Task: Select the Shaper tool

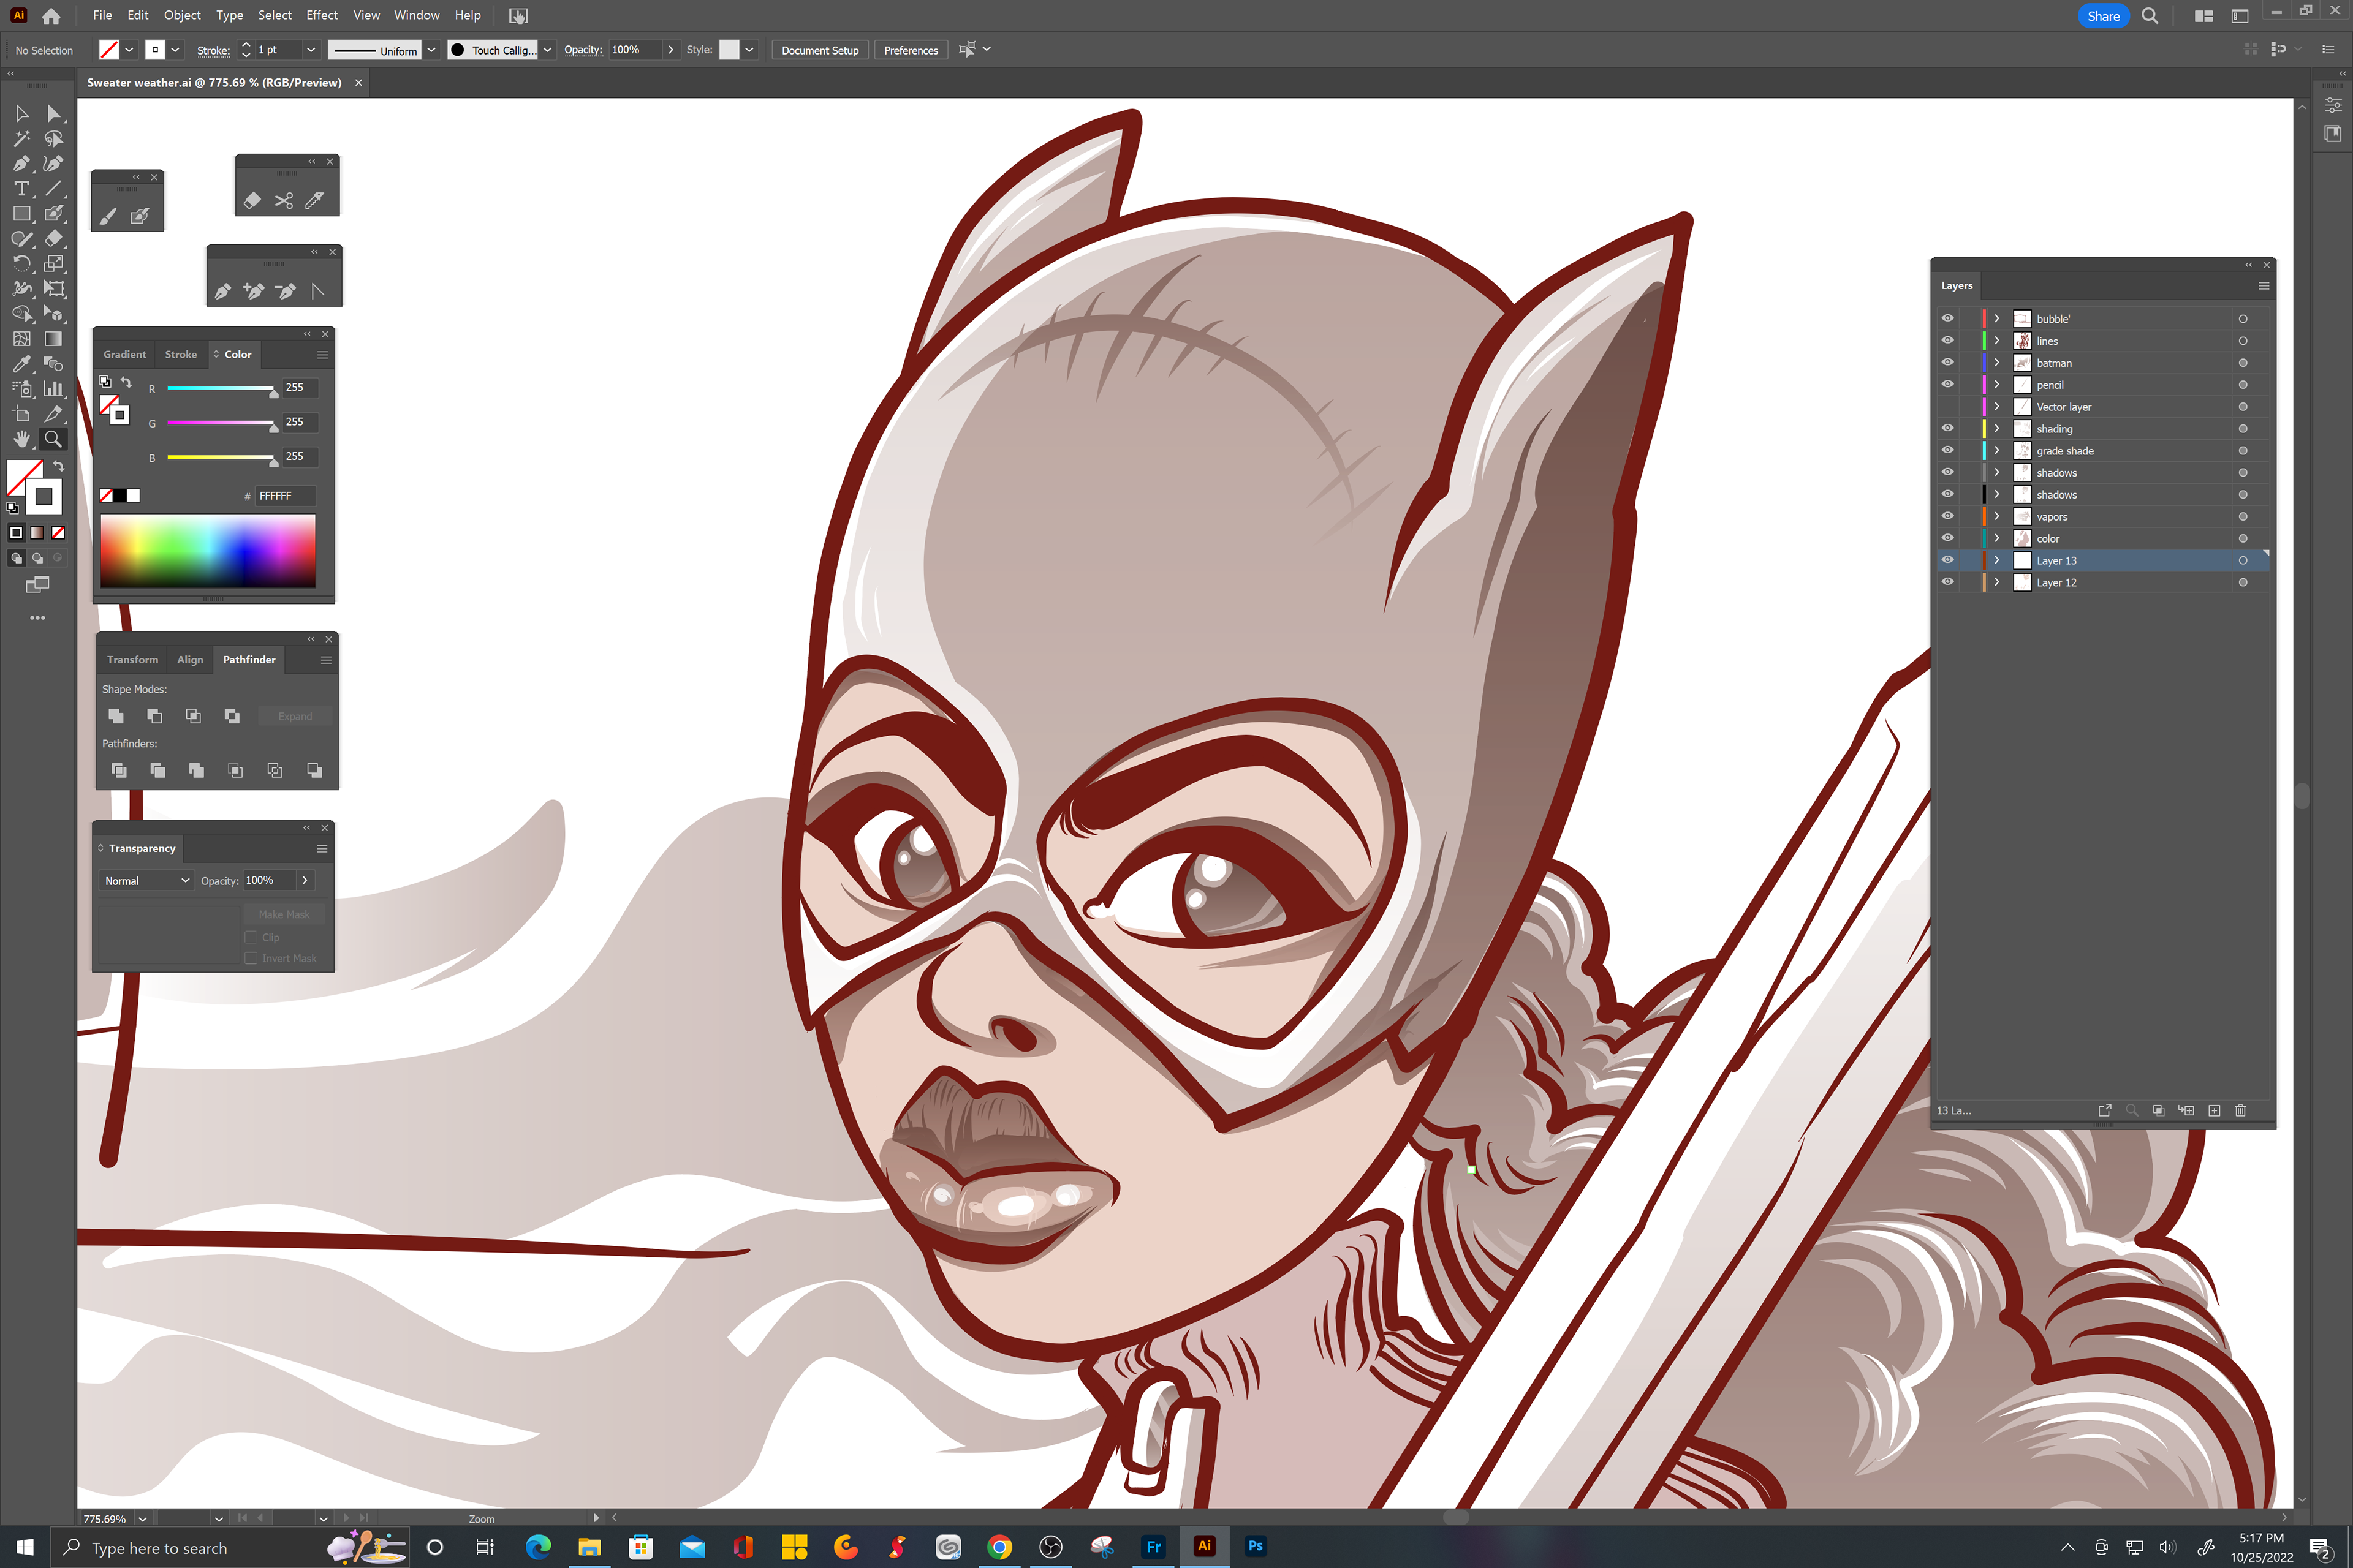Action: coord(21,239)
